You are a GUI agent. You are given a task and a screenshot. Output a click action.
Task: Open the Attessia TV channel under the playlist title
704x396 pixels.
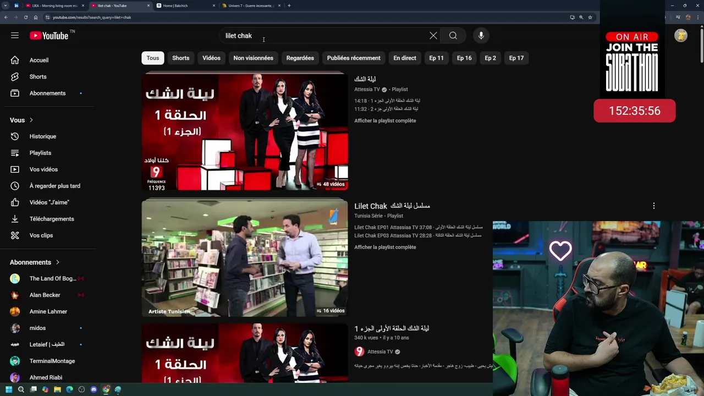pyautogui.click(x=367, y=89)
